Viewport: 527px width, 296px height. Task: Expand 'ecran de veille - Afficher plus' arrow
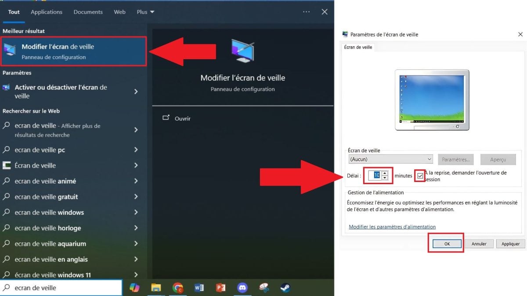coord(136,130)
